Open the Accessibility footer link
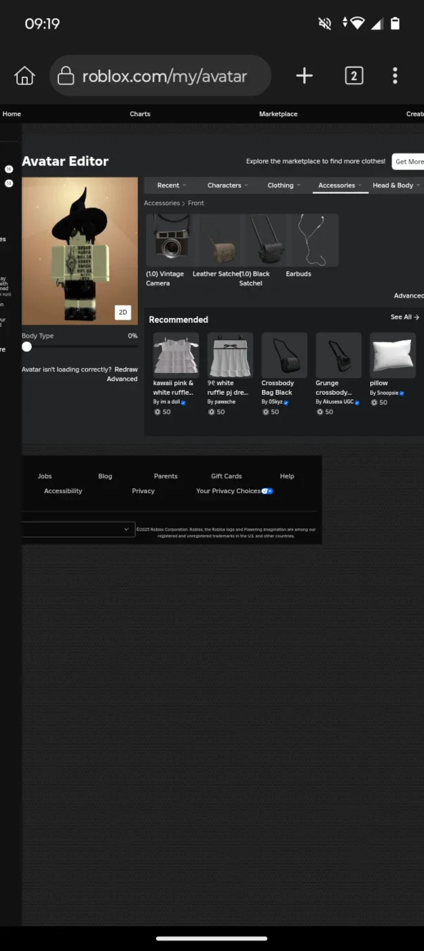424x951 pixels. (x=63, y=491)
